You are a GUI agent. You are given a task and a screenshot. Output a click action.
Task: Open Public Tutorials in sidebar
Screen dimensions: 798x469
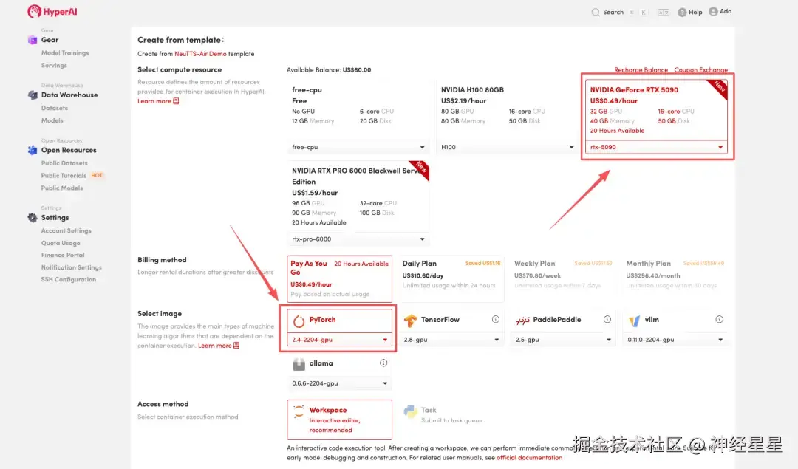[x=64, y=176]
